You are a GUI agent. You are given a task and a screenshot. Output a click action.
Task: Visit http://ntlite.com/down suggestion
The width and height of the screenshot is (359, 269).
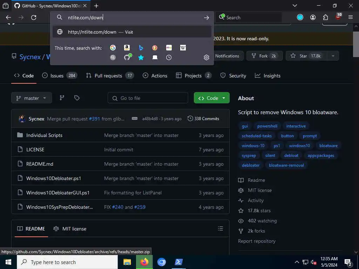click(132, 32)
